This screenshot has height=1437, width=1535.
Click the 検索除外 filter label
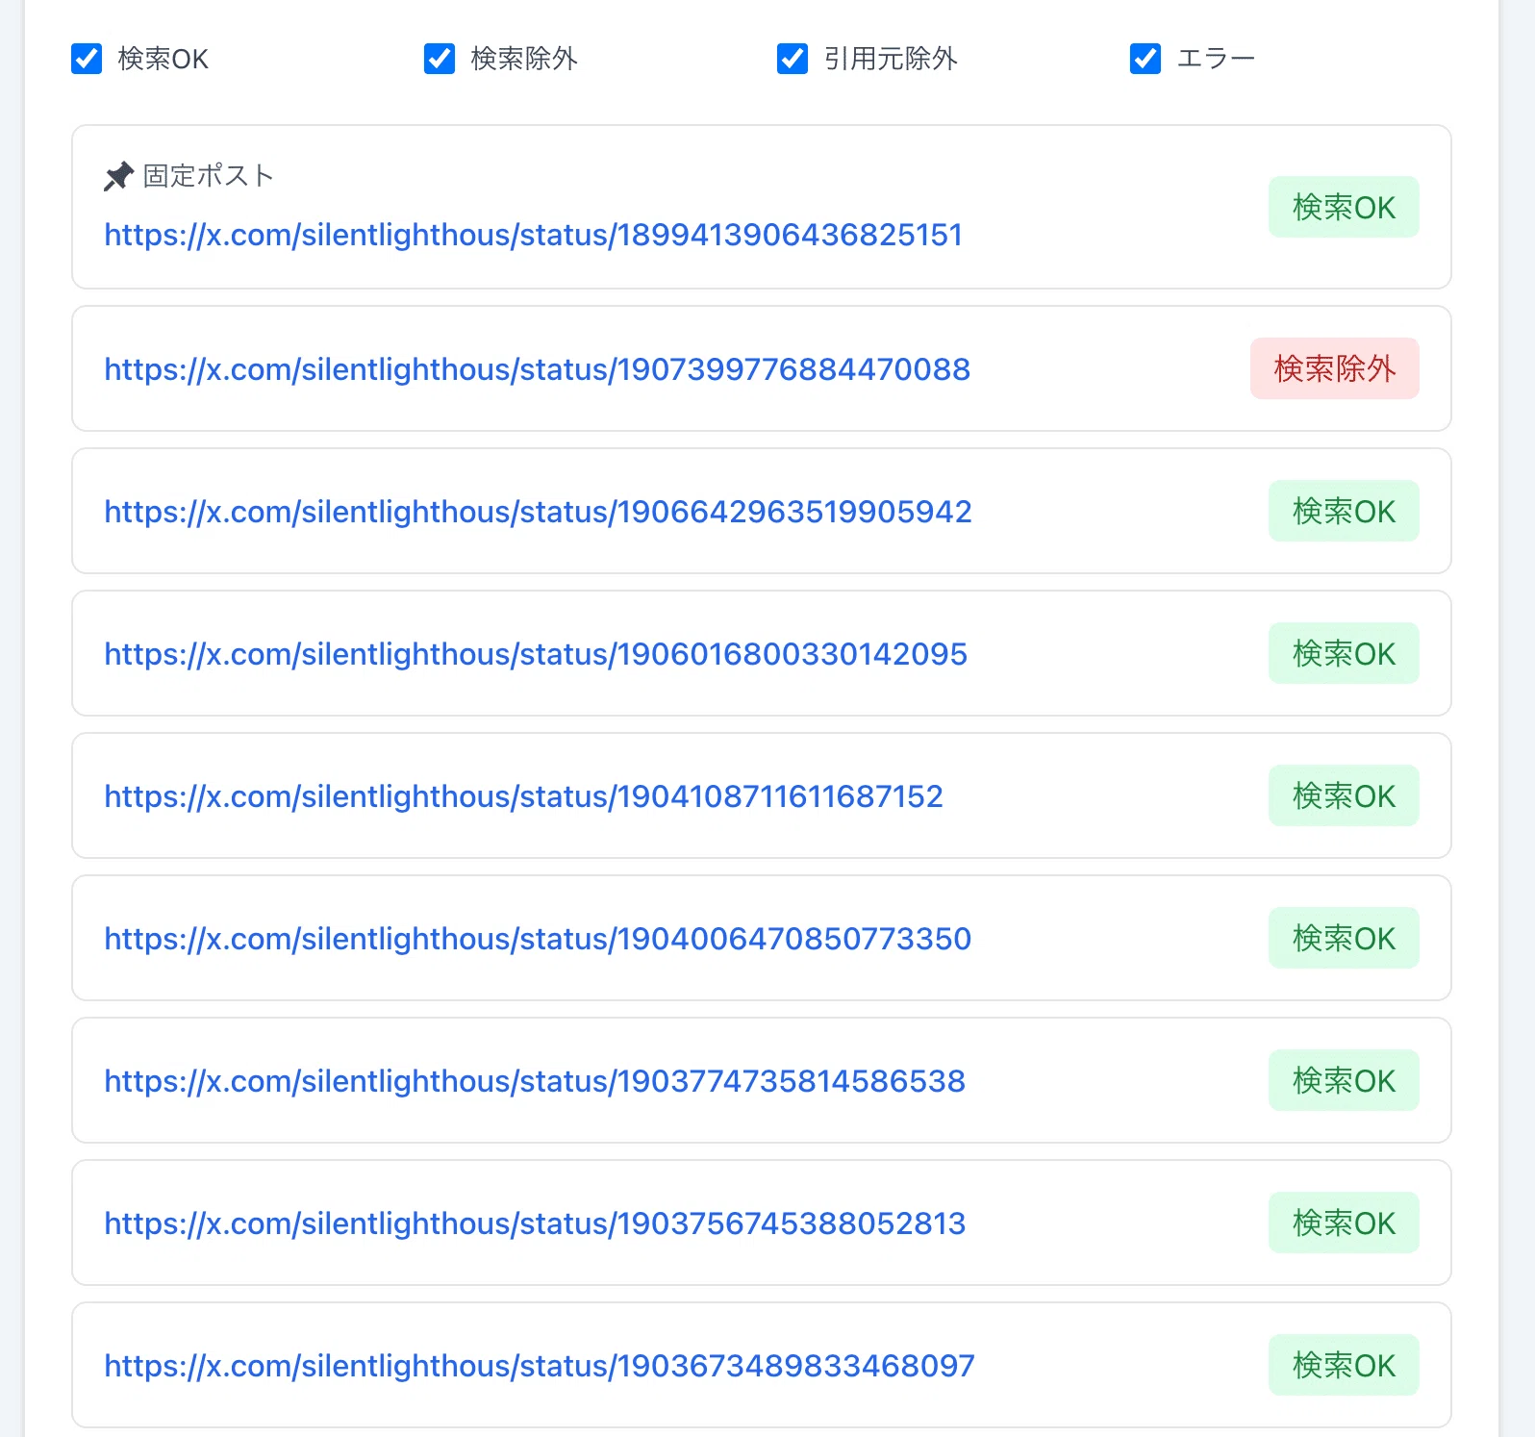click(x=524, y=59)
